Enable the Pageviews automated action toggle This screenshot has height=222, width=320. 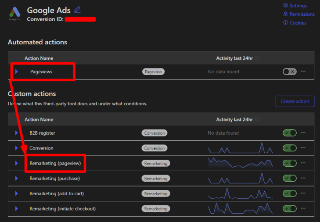click(x=289, y=72)
